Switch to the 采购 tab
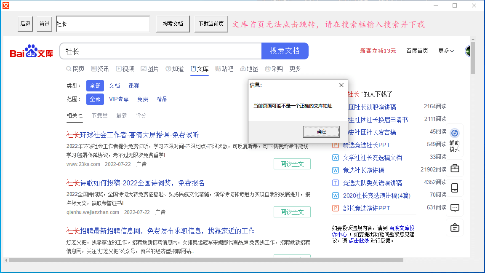Viewport: 485px width, 273px height. 274,69
